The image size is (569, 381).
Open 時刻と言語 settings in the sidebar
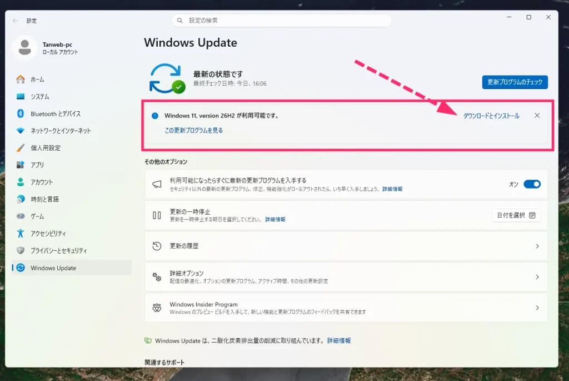point(72,199)
